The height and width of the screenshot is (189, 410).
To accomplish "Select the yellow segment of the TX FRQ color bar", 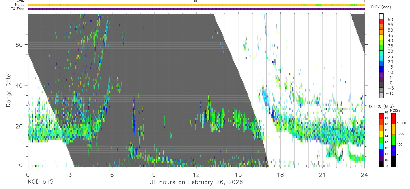I will [381, 134].
